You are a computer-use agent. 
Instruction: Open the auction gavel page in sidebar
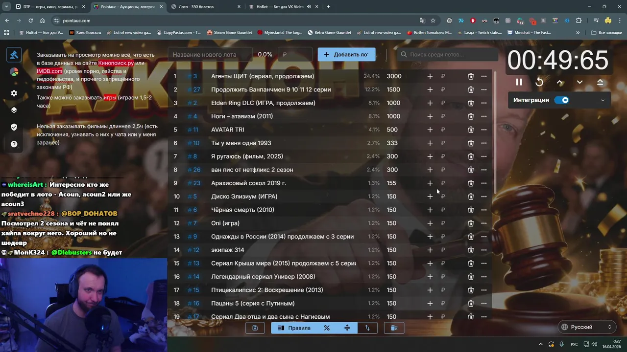pyautogui.click(x=14, y=55)
